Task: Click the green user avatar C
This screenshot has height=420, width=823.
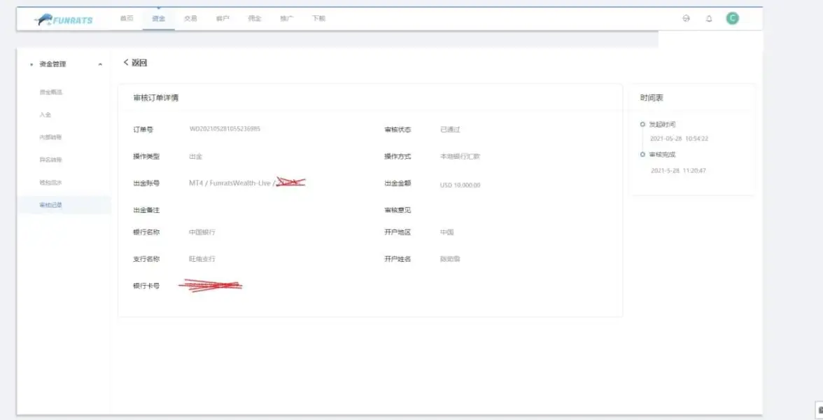Action: [x=732, y=19]
